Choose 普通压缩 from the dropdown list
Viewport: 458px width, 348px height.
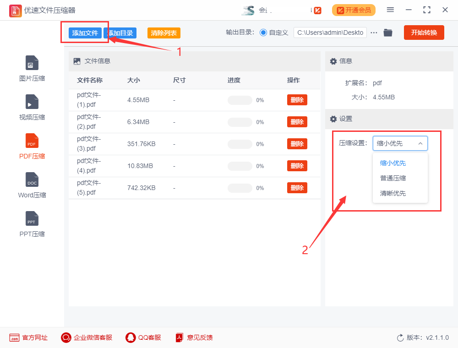pos(393,179)
